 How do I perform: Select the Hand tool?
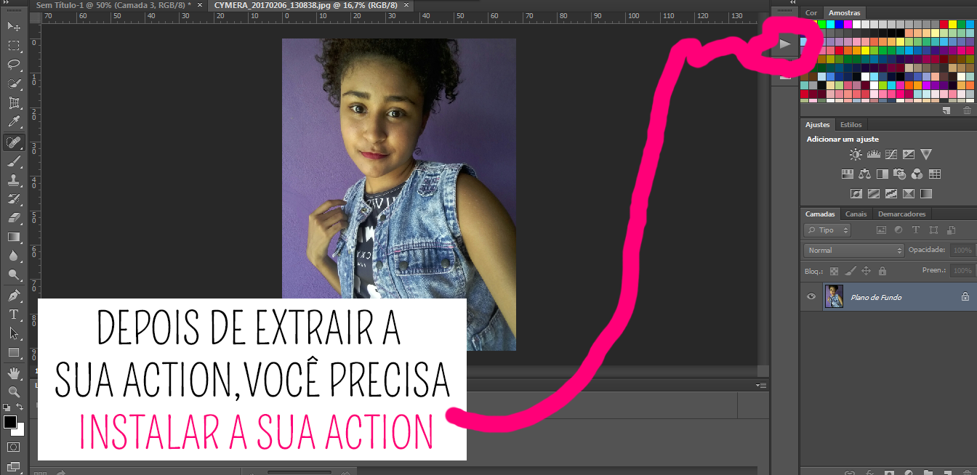pos(14,373)
